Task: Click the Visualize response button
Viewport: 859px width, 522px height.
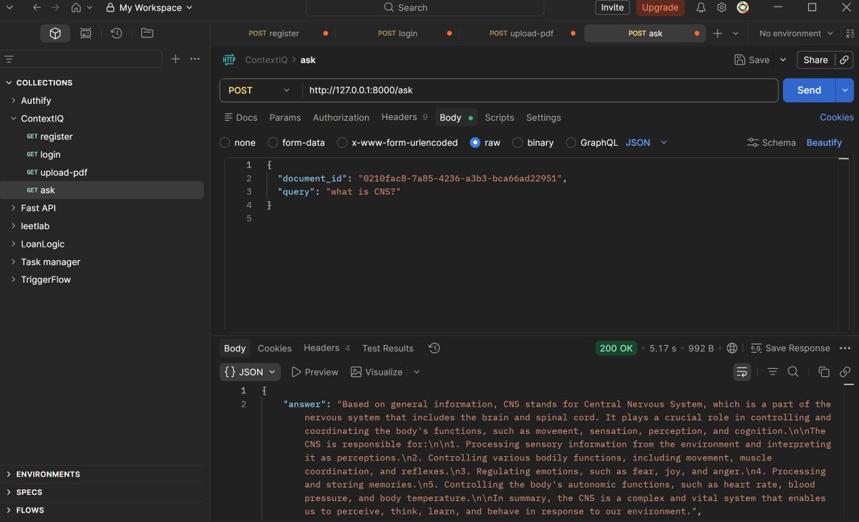Action: tap(377, 372)
